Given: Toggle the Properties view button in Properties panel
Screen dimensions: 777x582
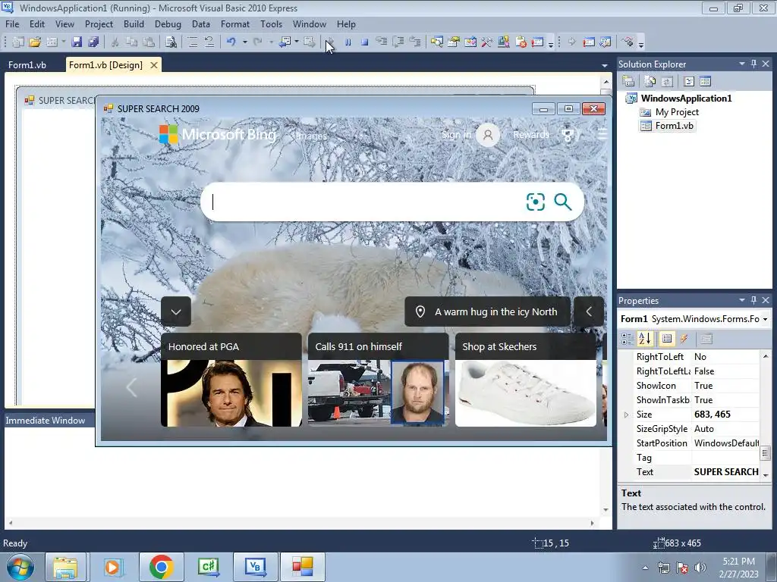Looking at the screenshot, I should [x=666, y=339].
